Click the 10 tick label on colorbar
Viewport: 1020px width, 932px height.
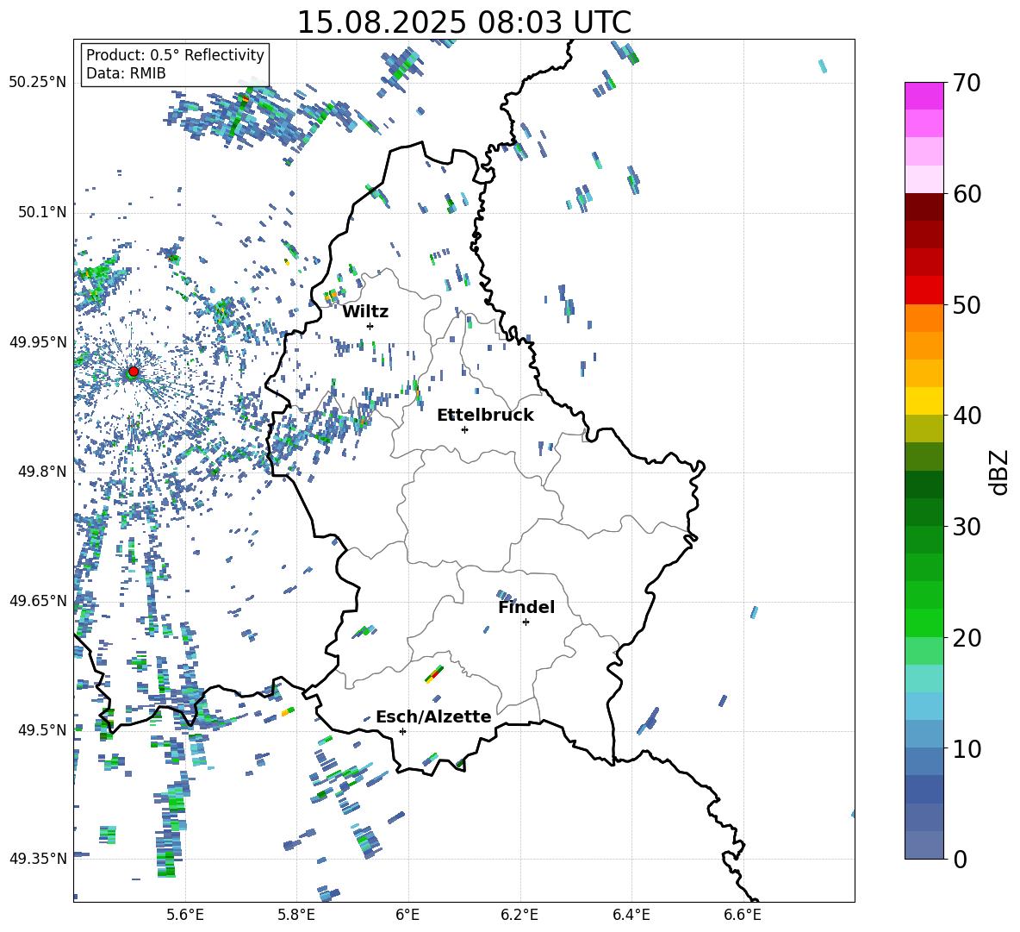[x=966, y=748]
